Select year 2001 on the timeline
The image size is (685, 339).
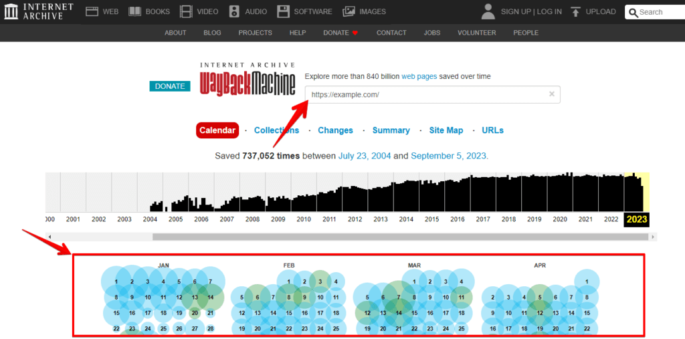click(x=73, y=219)
